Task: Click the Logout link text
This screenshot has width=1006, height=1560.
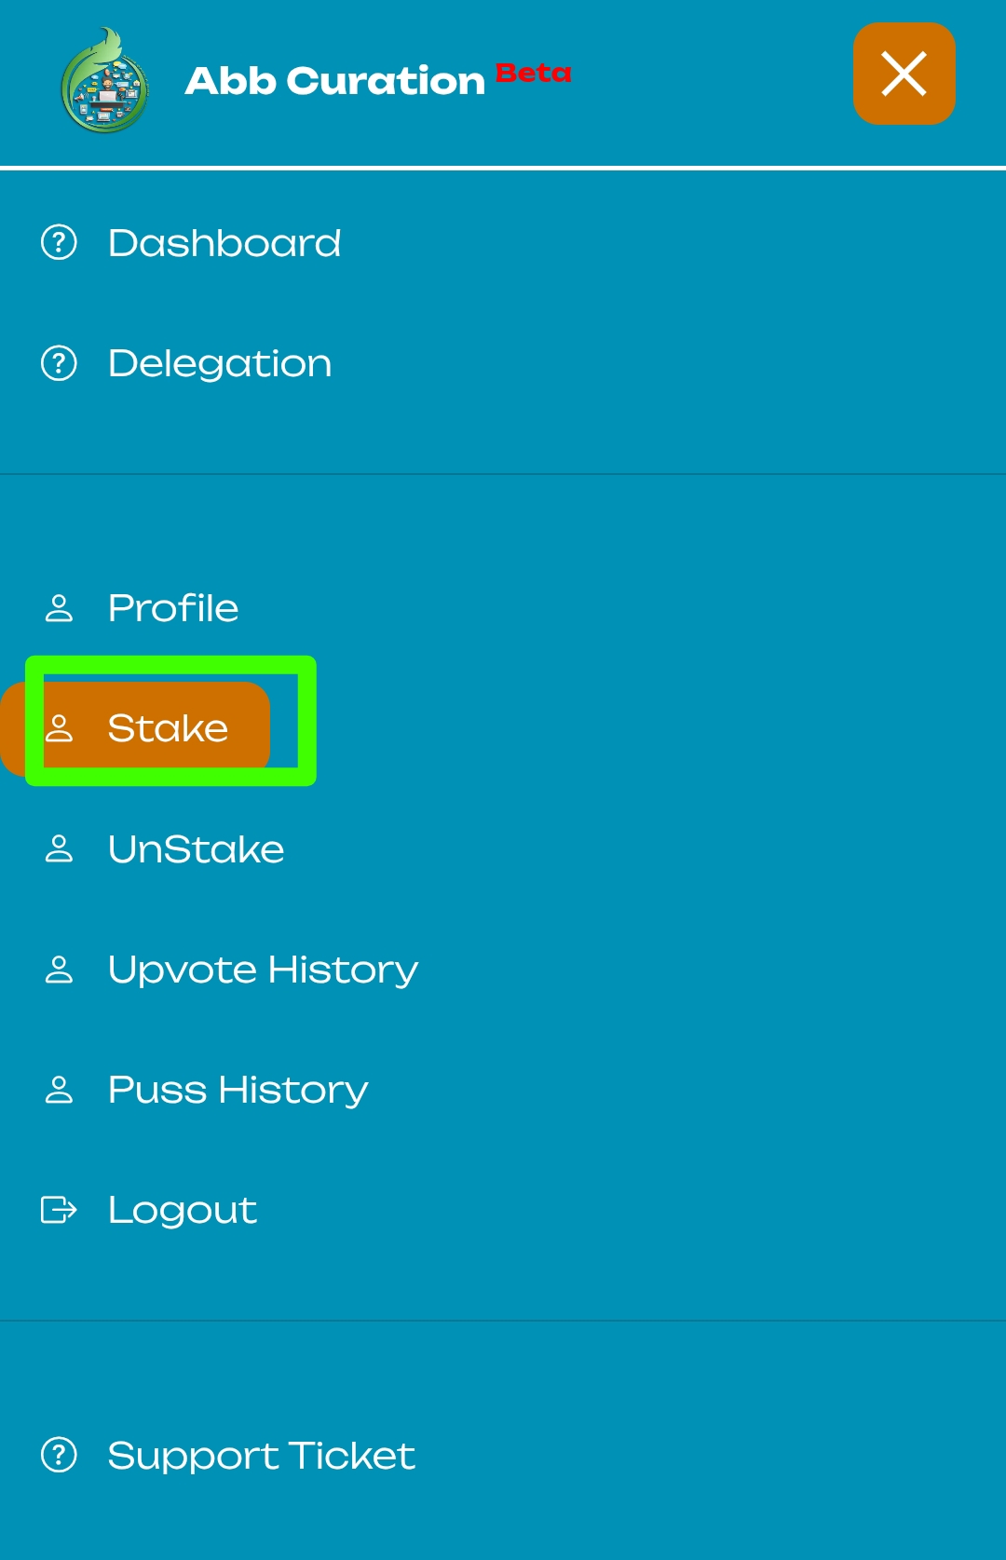Action: click(183, 1210)
